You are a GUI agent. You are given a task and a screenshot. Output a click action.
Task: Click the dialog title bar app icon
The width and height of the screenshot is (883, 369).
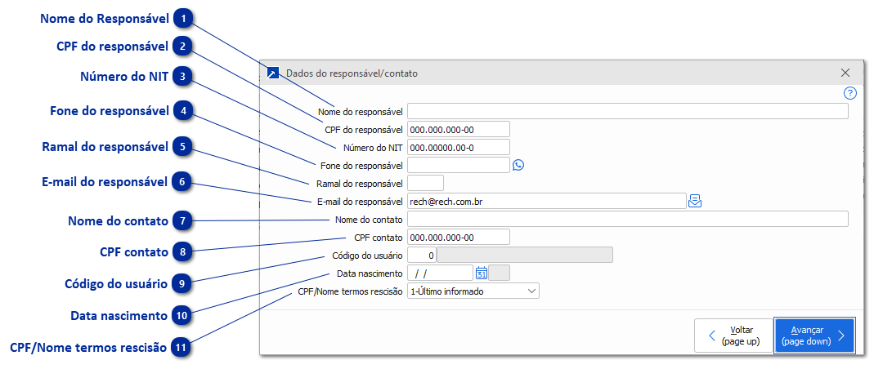273,73
